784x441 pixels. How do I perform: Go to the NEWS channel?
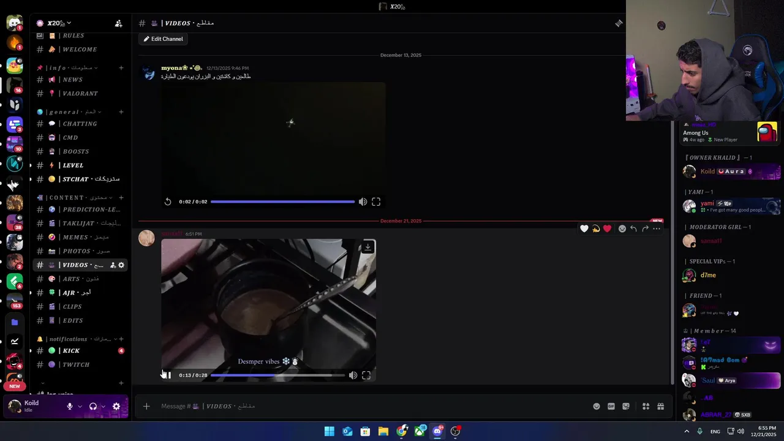[80, 80]
